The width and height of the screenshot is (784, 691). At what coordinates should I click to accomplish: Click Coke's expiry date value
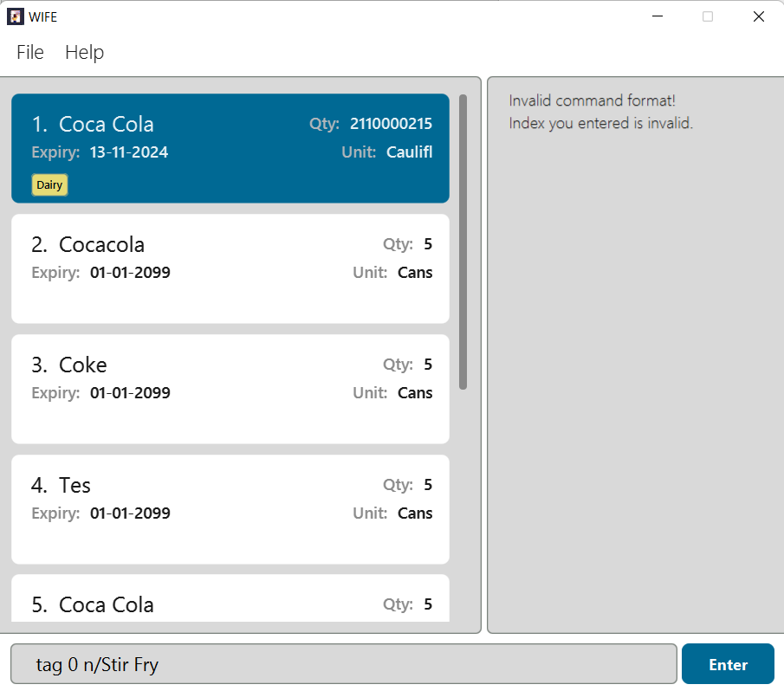(x=130, y=393)
